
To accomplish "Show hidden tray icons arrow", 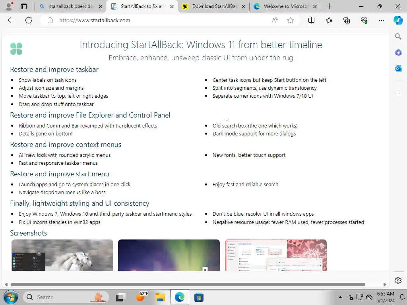I will coord(340,297).
